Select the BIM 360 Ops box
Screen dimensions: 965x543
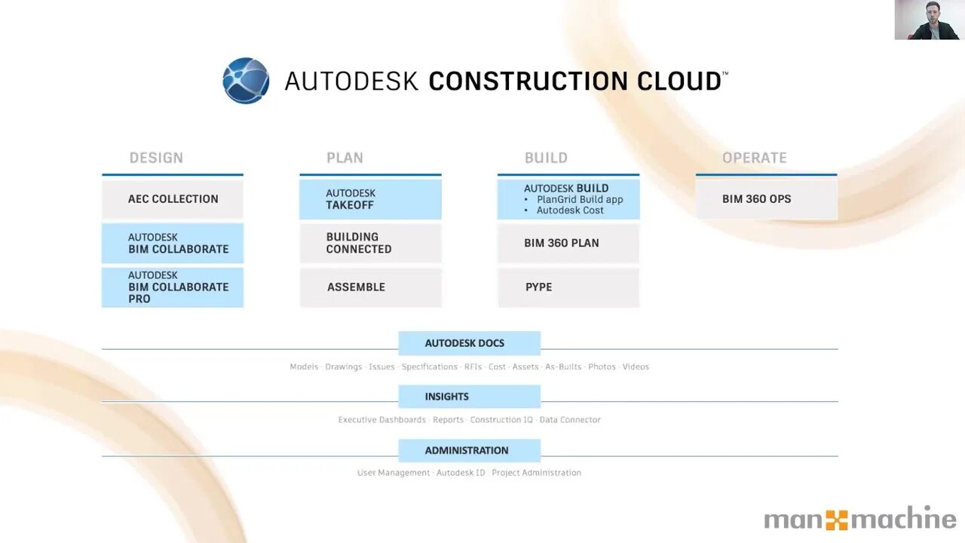(766, 199)
